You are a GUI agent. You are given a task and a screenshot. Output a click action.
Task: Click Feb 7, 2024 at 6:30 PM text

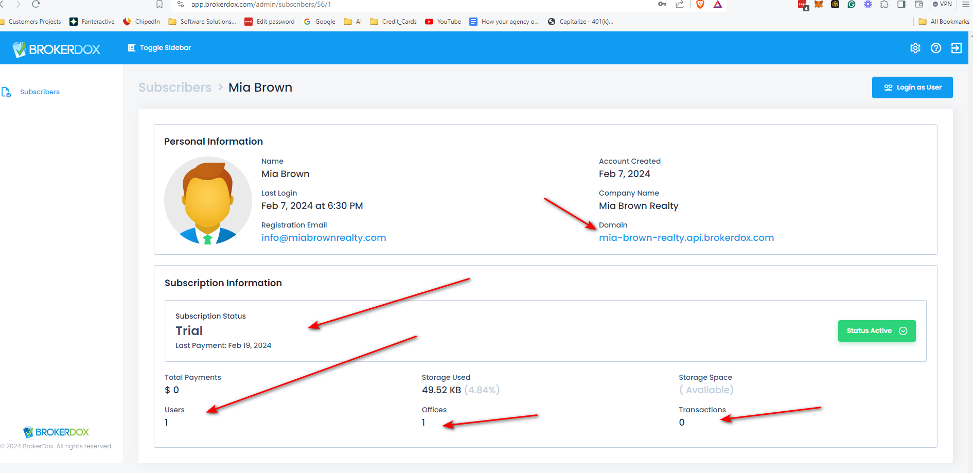312,206
